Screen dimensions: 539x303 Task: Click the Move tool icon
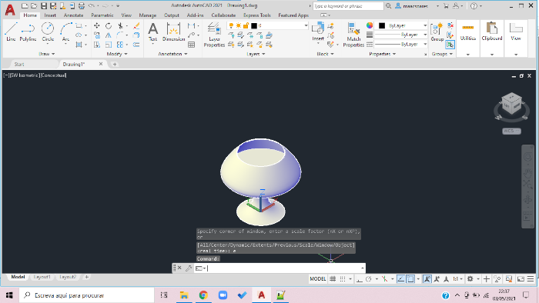click(97, 25)
